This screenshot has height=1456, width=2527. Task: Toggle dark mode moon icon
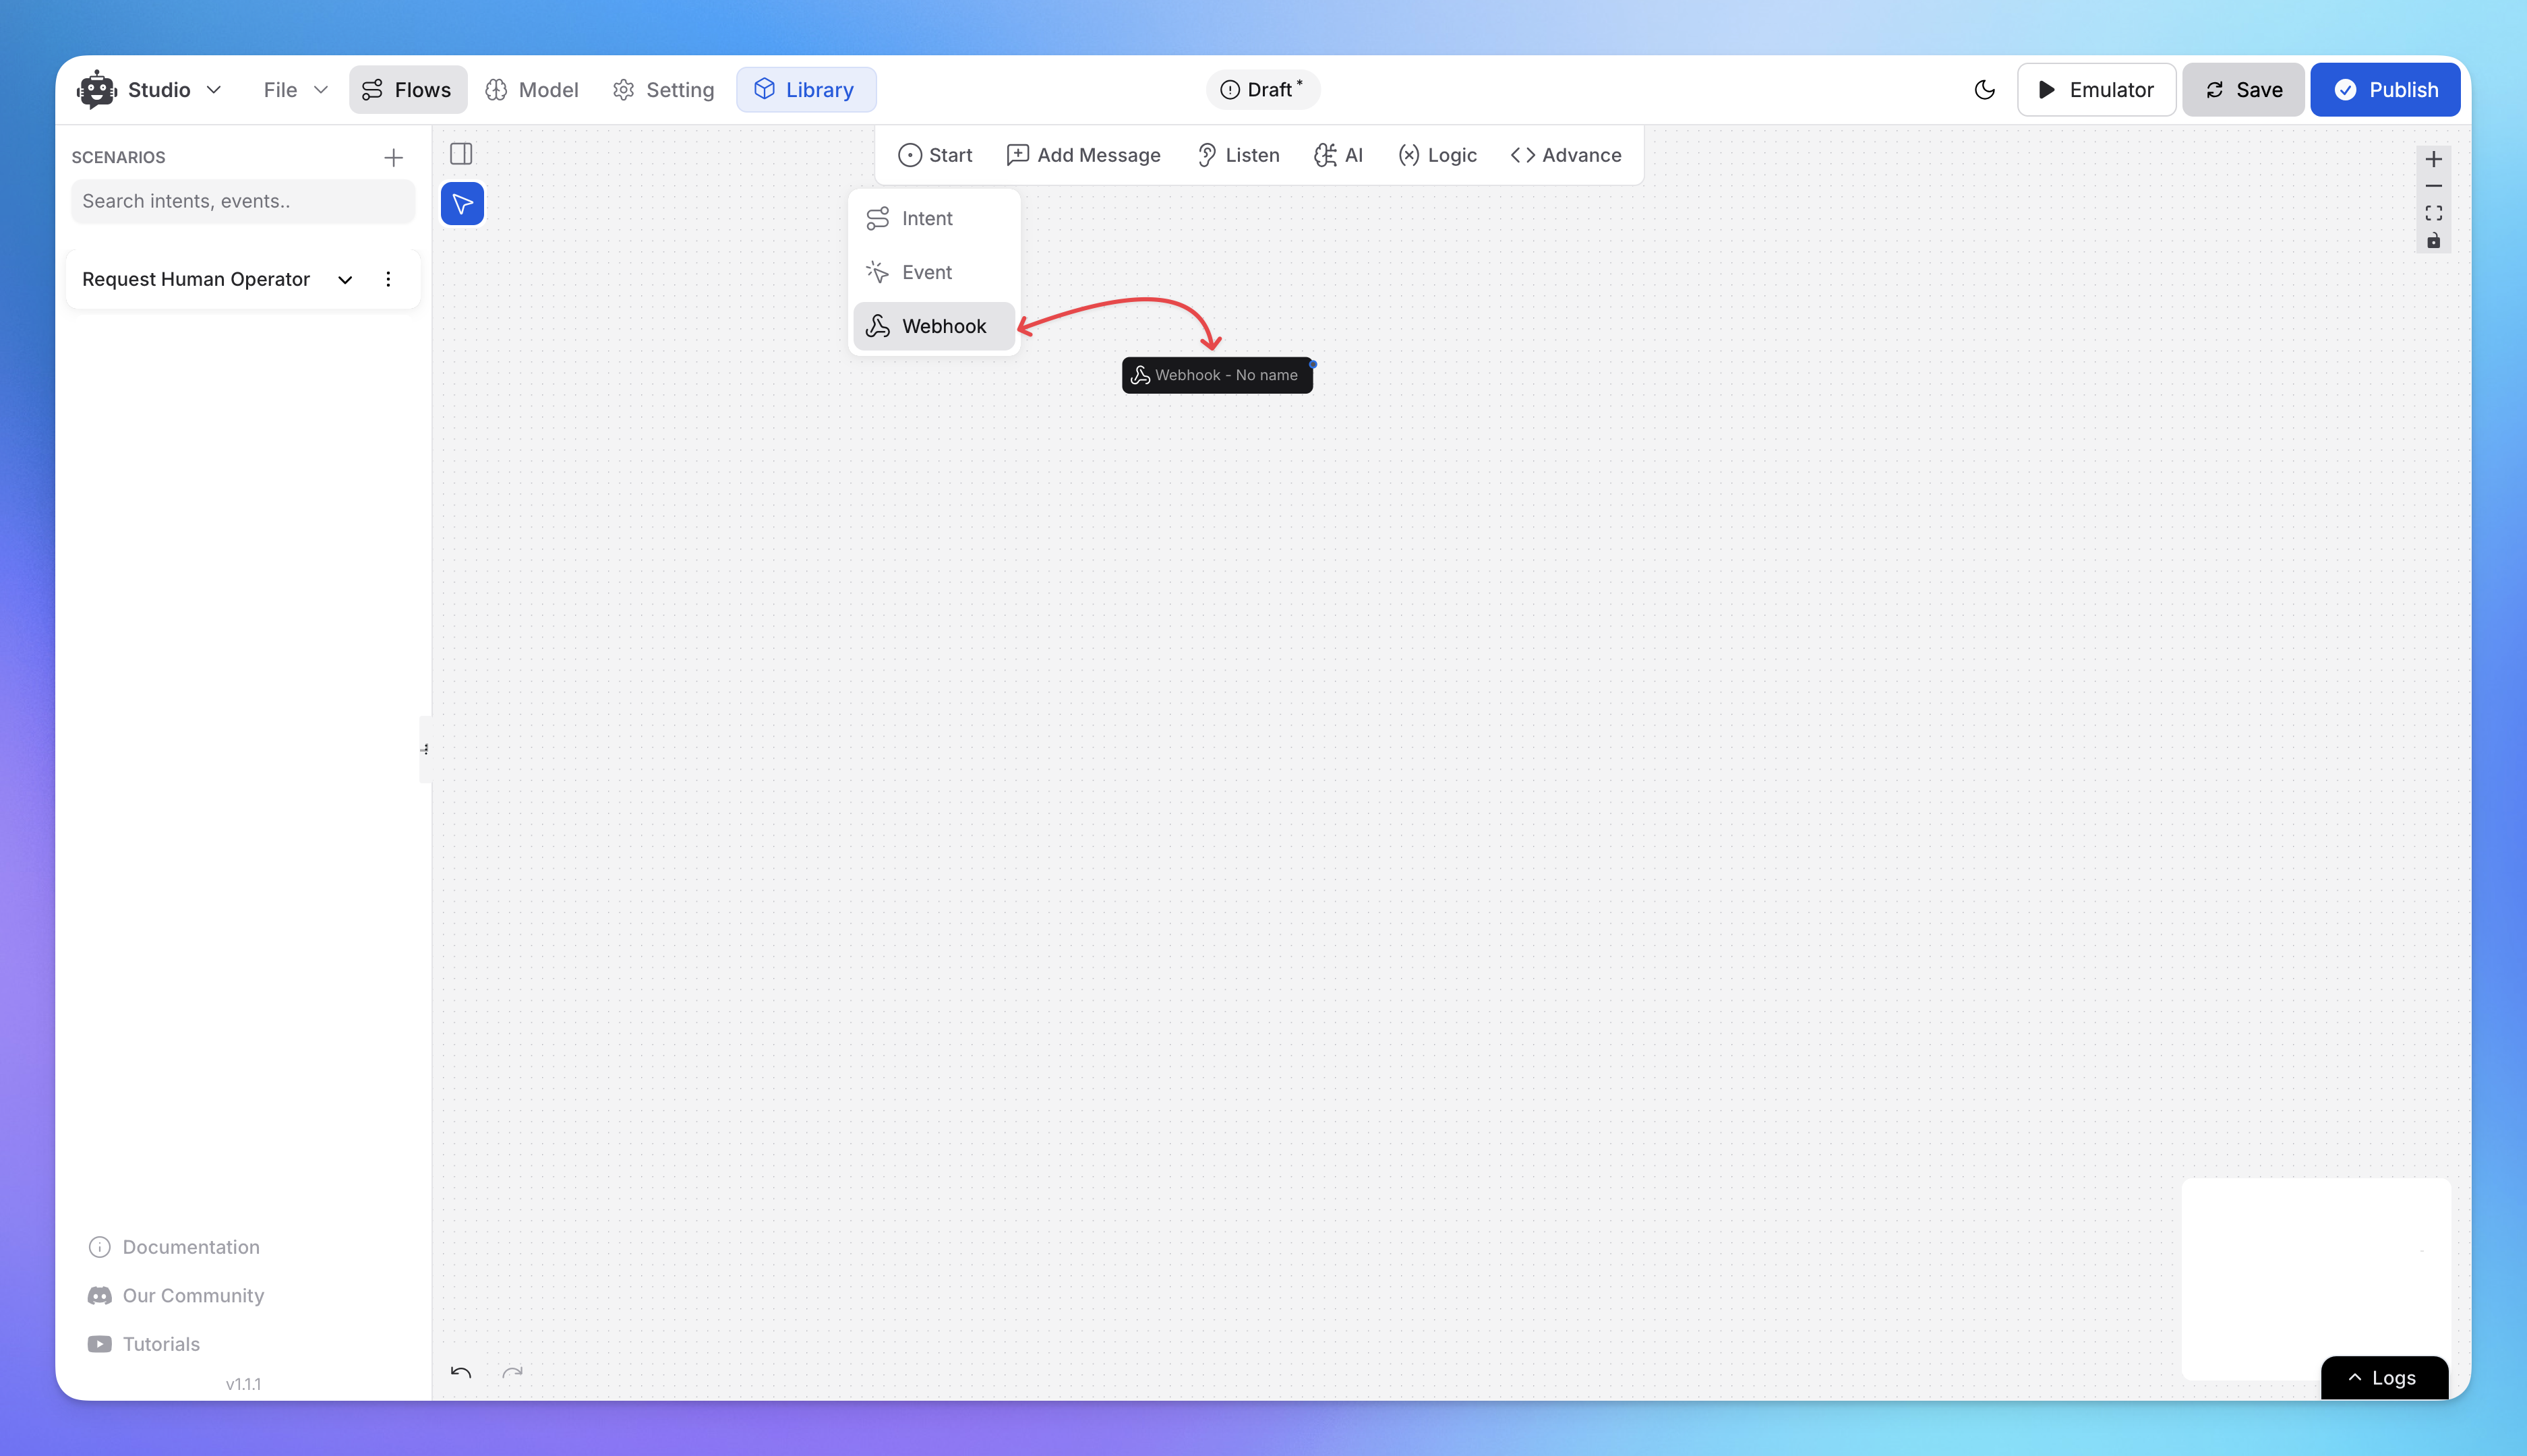tap(1984, 90)
